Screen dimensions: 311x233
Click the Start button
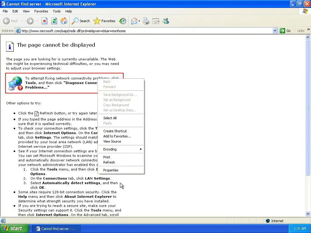click(x=14, y=228)
